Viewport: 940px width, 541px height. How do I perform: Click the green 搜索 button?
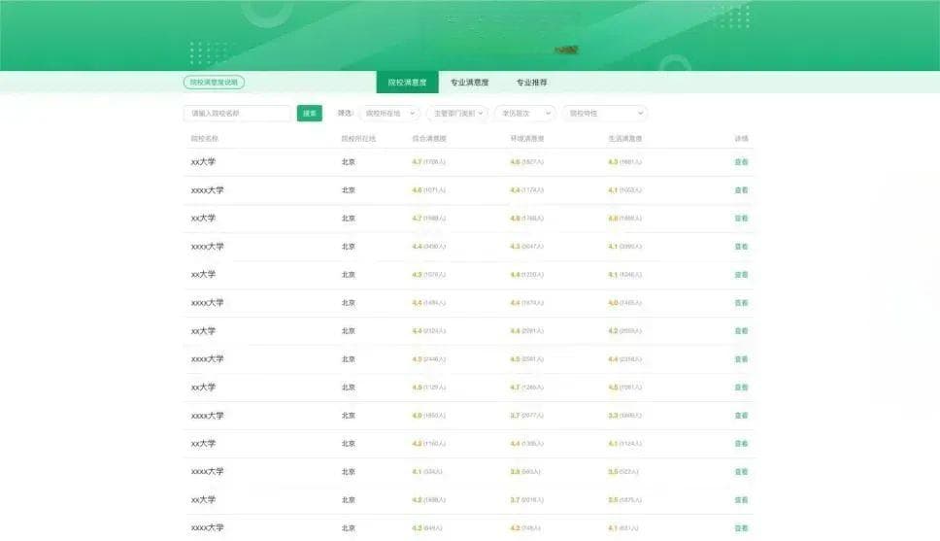(x=310, y=114)
